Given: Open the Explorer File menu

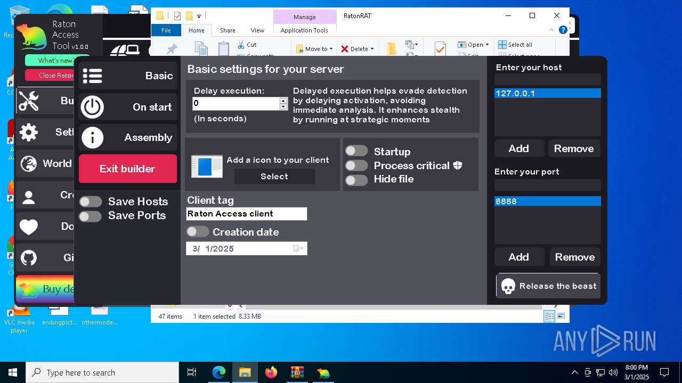Looking at the screenshot, I should point(166,30).
